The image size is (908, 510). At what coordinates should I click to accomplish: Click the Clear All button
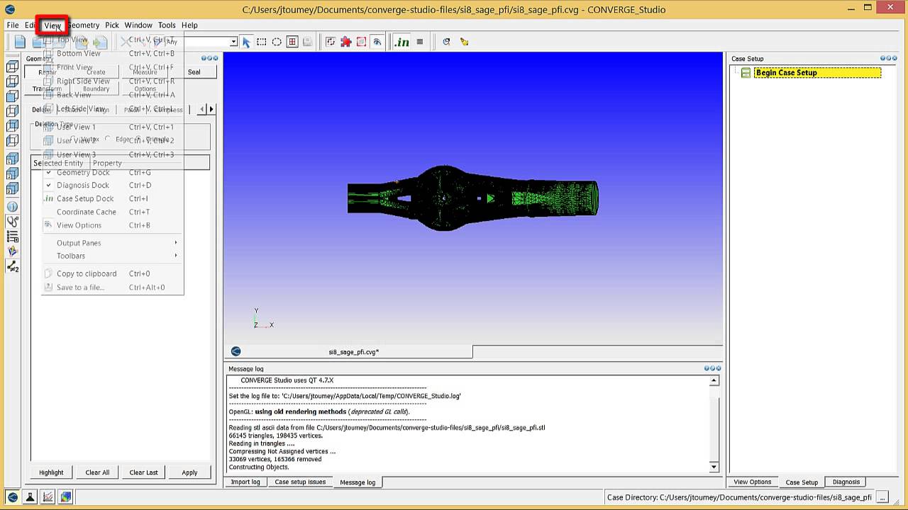97,472
